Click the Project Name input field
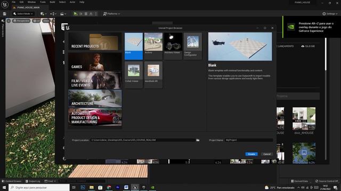Screen dimensions: 341x191 (249, 140)
